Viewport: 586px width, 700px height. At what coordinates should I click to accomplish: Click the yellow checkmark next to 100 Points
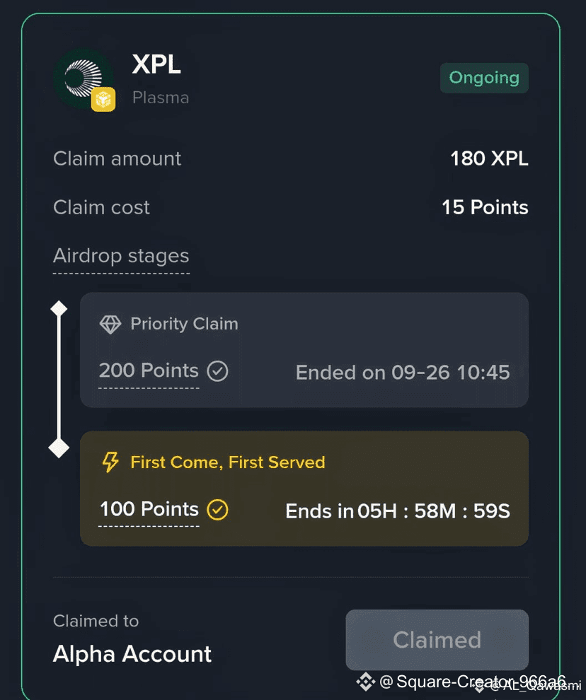[218, 509]
